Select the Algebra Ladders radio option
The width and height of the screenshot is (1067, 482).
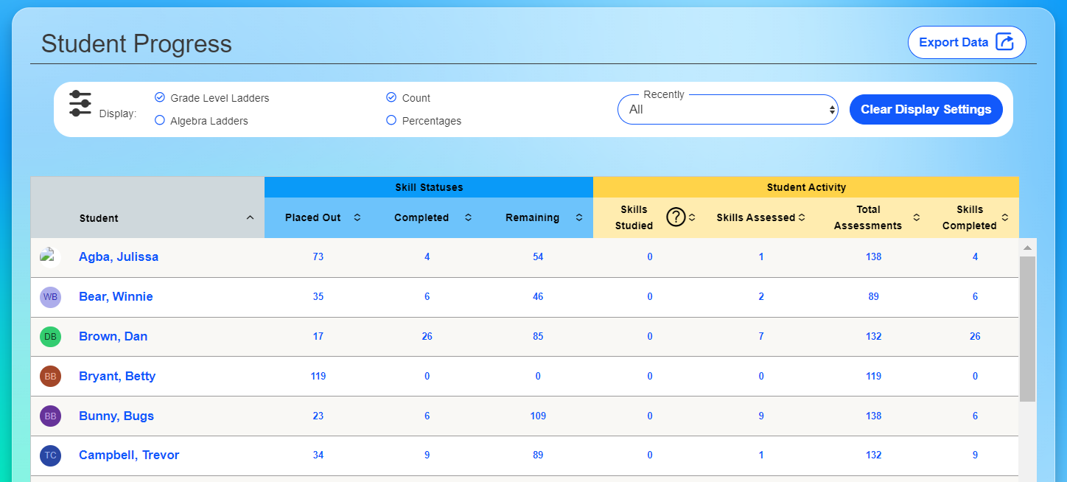click(x=160, y=120)
